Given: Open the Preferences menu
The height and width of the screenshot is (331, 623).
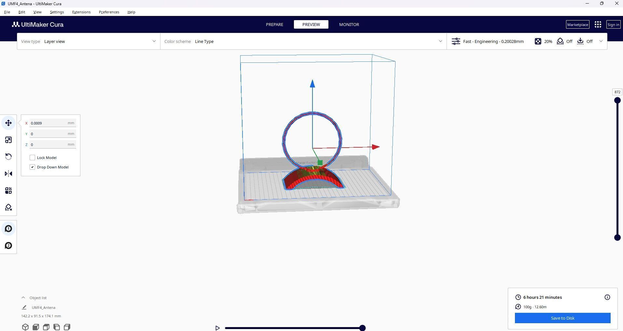Looking at the screenshot, I should point(109,12).
